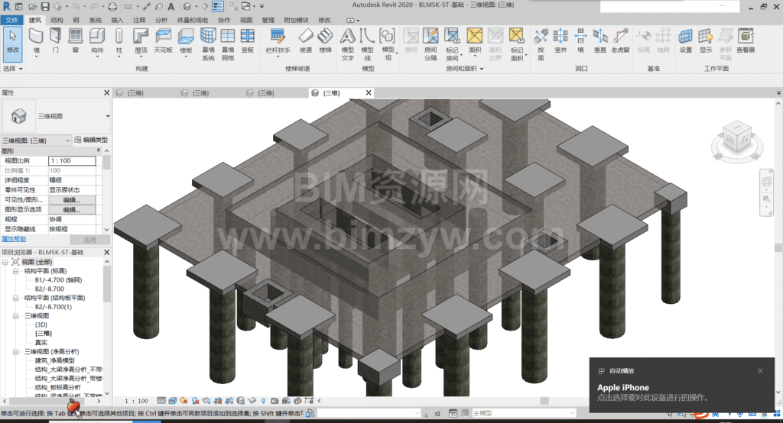Image resolution: width=783 pixels, height=423 pixels.
Task: Choose the 屋顶 (Roof) tool
Action: point(141,43)
